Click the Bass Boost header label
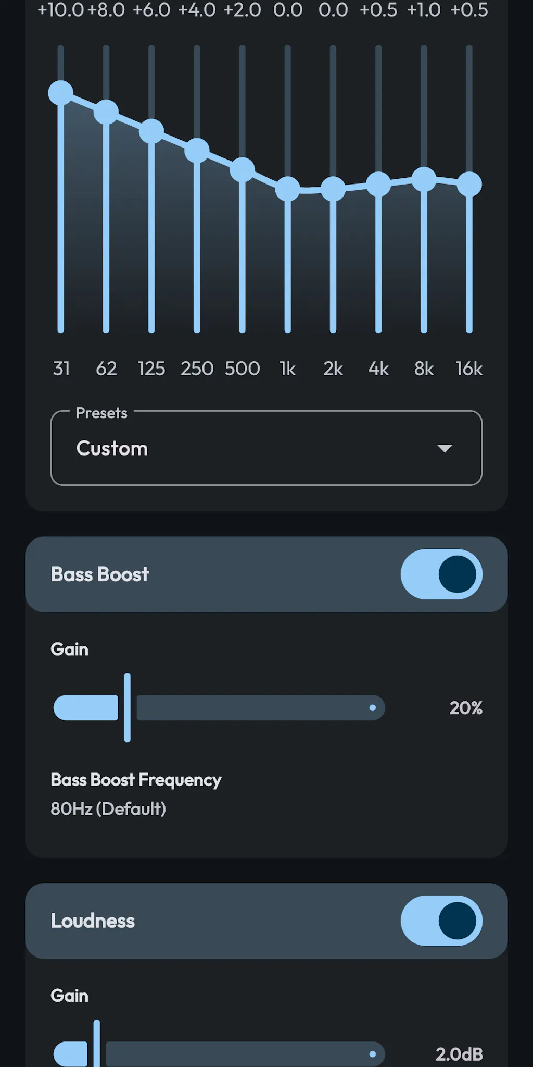 pos(100,574)
